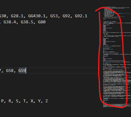Click the highlighted G59 text
The height and width of the screenshot is (117, 131).
(x=22, y=70)
